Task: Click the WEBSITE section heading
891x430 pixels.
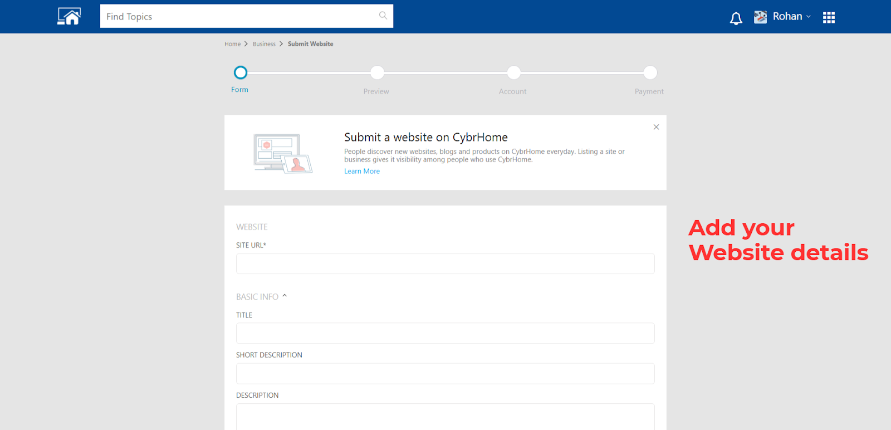Action: coord(252,227)
